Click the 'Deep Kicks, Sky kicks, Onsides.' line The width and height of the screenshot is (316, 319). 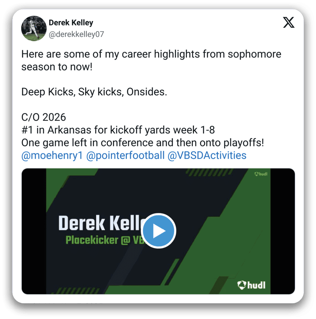(x=94, y=92)
